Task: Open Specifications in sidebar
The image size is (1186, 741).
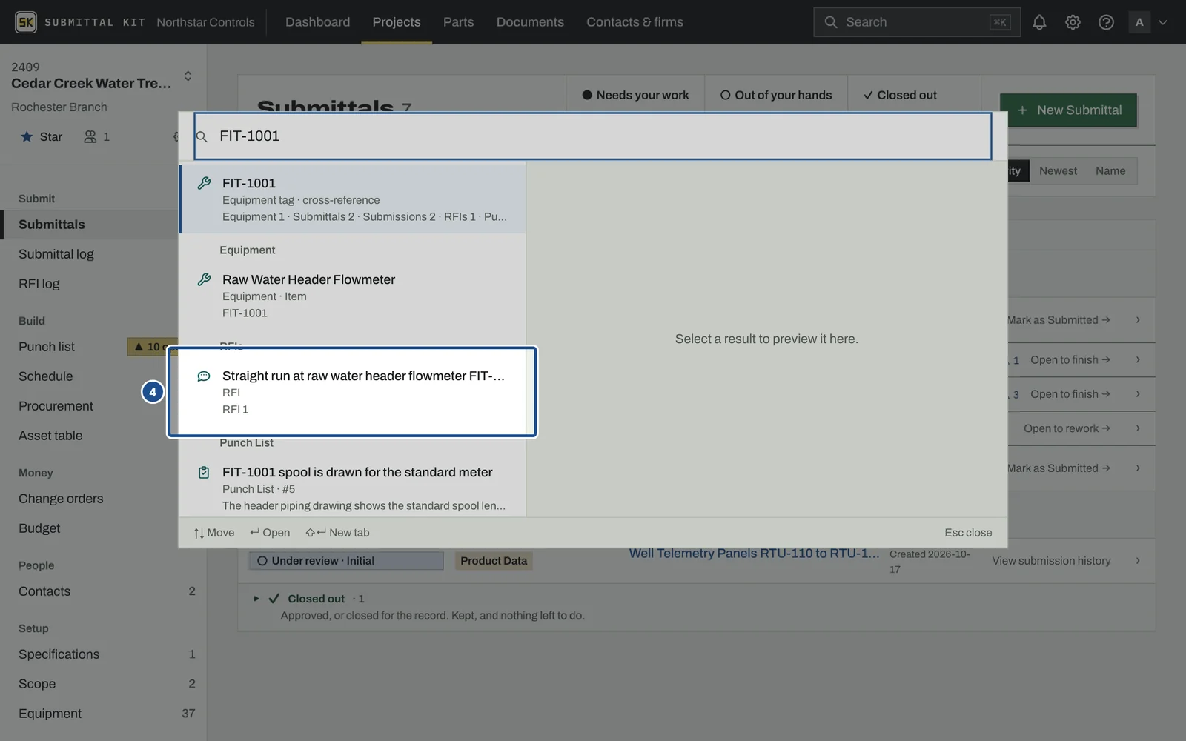Action: pyautogui.click(x=59, y=654)
